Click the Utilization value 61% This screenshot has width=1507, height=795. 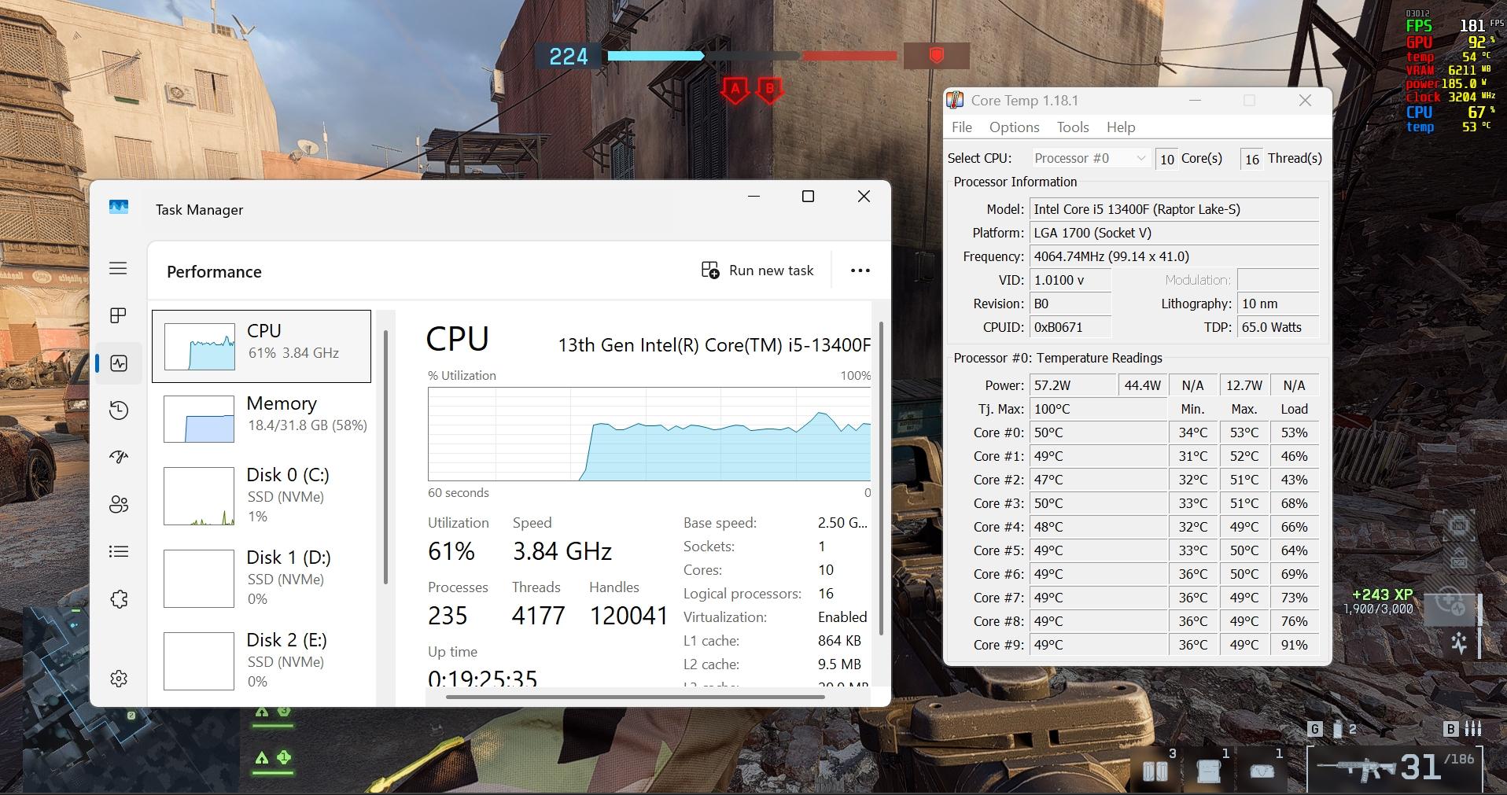click(451, 551)
